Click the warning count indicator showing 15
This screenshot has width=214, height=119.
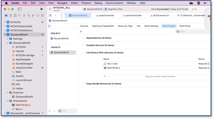point(194,9)
